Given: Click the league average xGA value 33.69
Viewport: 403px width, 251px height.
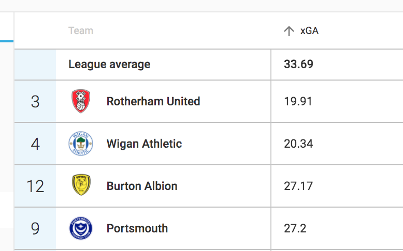Looking at the screenshot, I should tap(298, 64).
